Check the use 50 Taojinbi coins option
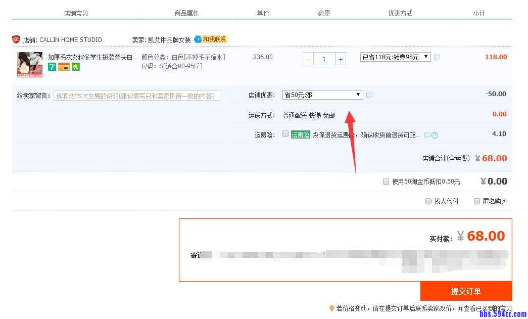Image resolution: width=528 pixels, height=319 pixels. pyautogui.click(x=386, y=181)
